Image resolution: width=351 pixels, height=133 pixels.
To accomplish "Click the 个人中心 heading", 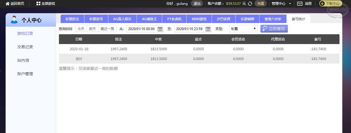I will pos(31,20).
